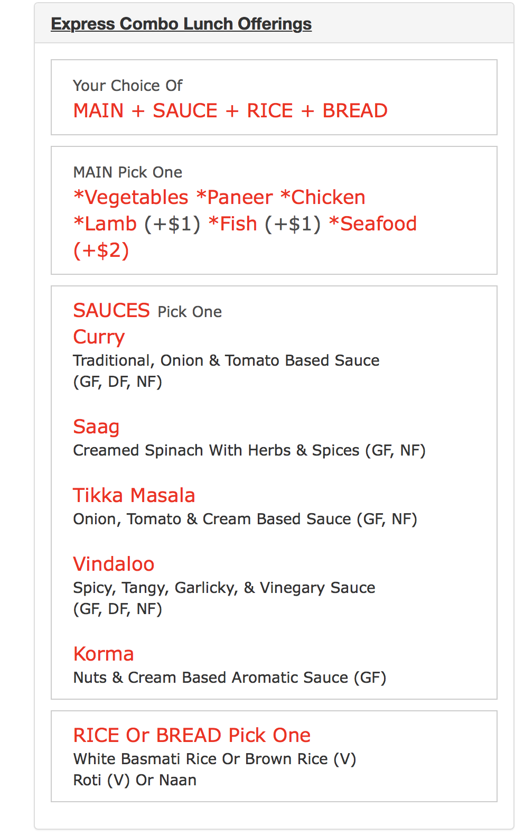The image size is (524, 835).
Task: Select the Saag sauce title
Action: (x=96, y=426)
